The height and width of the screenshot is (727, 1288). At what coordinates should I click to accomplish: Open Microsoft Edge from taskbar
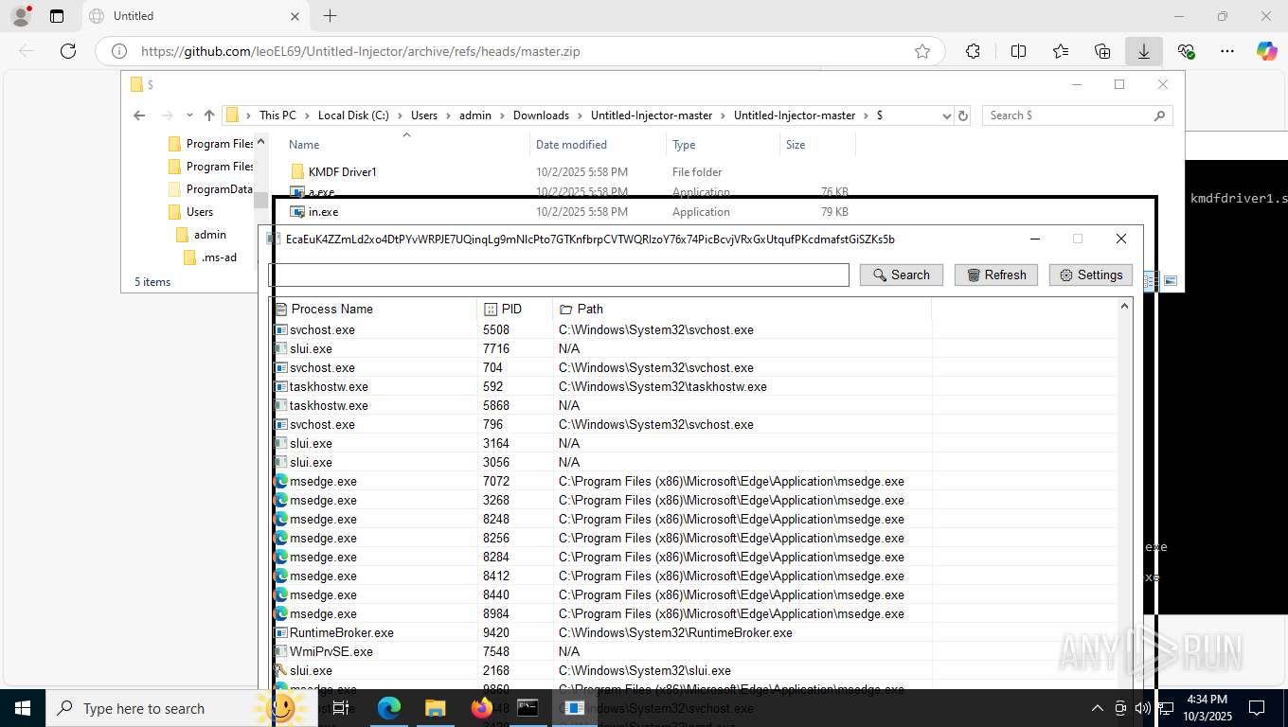(389, 708)
